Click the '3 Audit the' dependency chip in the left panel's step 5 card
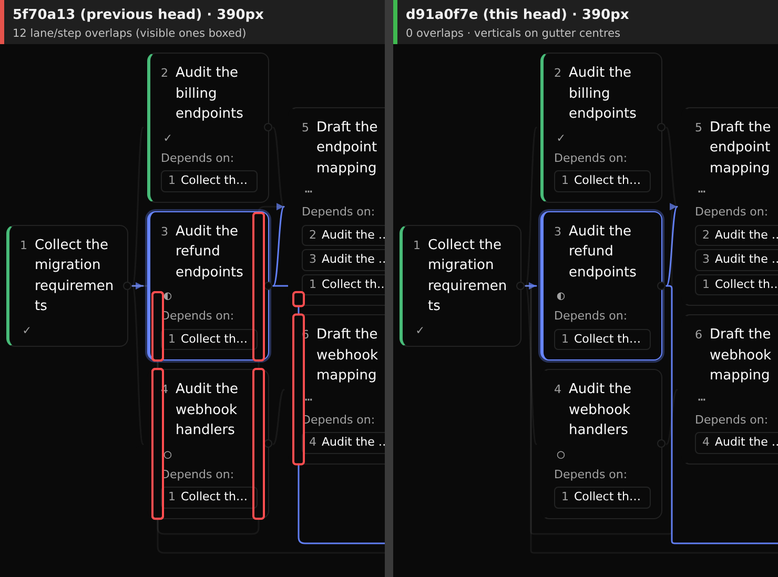The width and height of the screenshot is (778, 577). pos(344,259)
